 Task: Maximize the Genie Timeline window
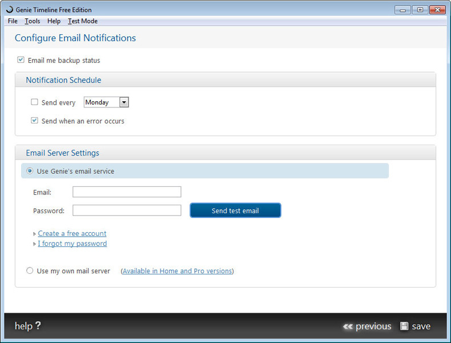tap(420, 10)
